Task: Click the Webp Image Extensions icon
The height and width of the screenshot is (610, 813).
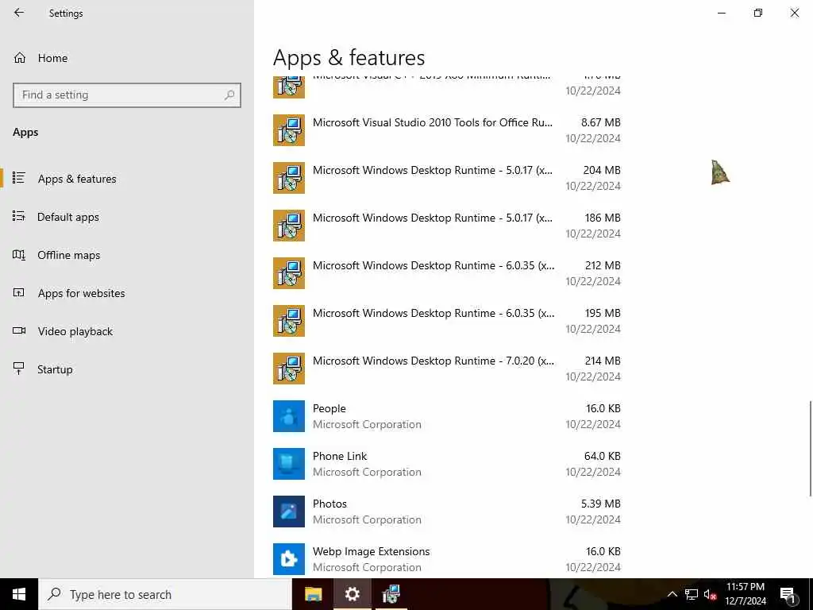Action: [x=289, y=559]
